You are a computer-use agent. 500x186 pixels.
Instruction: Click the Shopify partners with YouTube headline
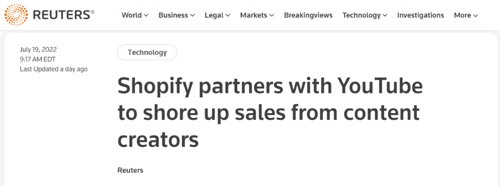point(270,113)
